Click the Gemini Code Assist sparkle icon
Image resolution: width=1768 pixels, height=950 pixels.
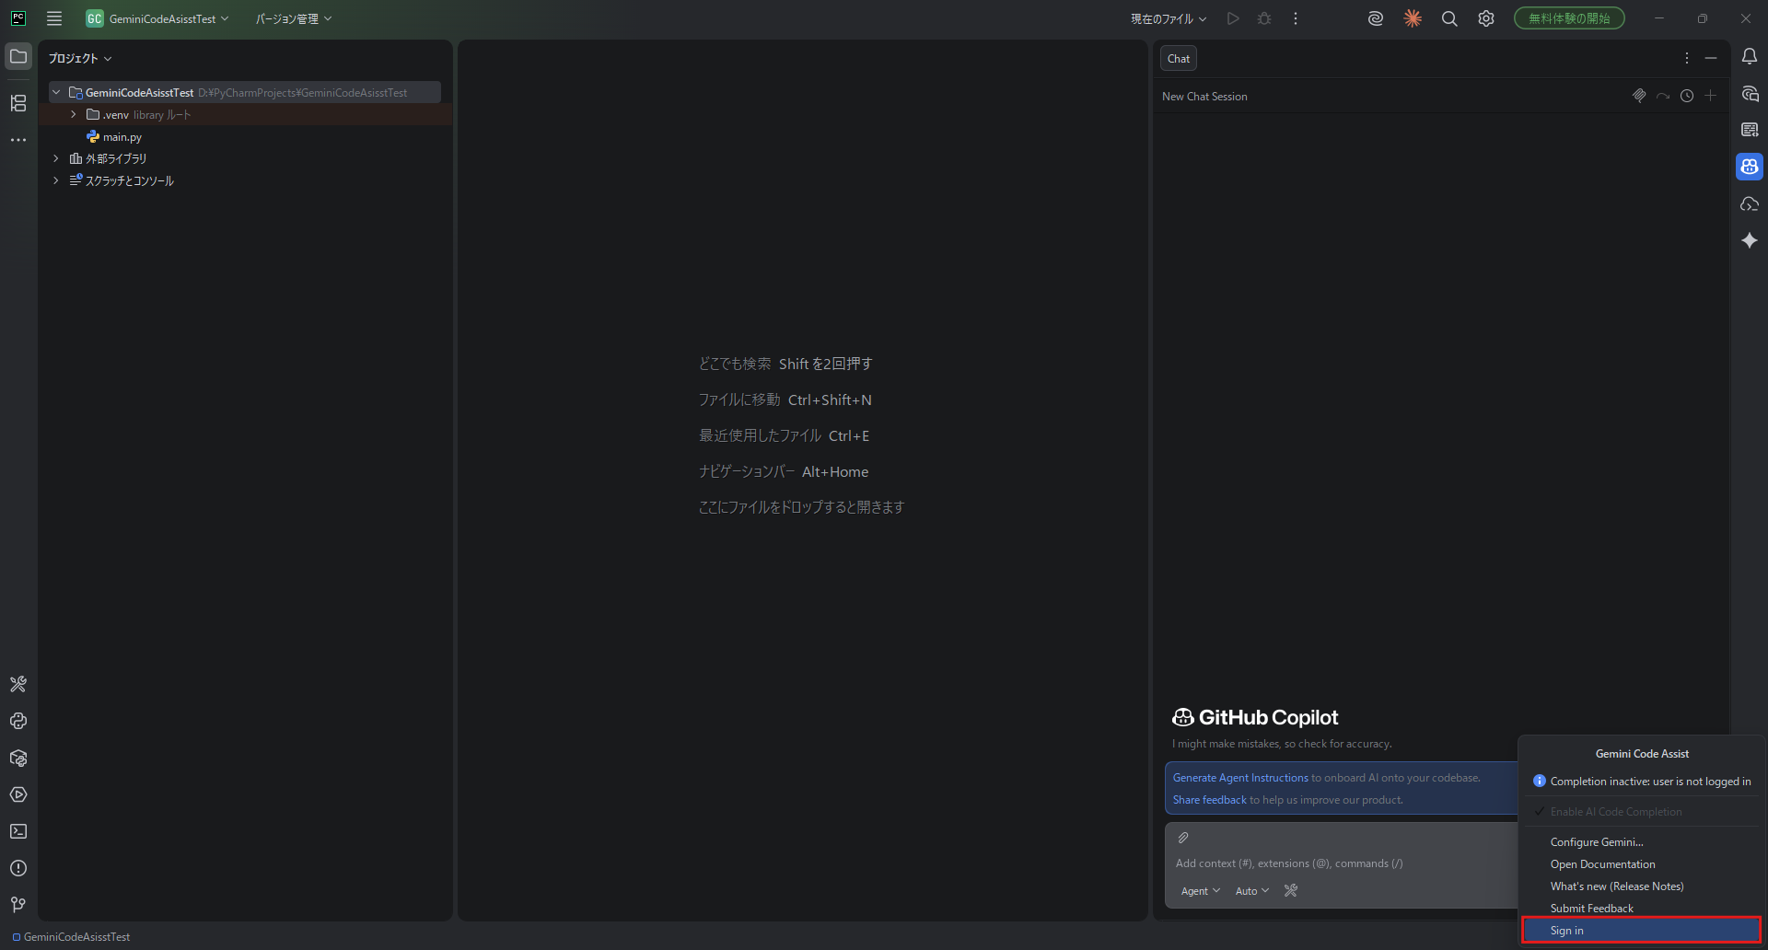coord(1749,240)
